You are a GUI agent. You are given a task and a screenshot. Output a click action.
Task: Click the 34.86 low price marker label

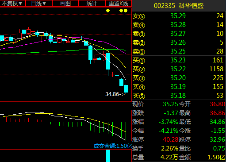pos(115,94)
